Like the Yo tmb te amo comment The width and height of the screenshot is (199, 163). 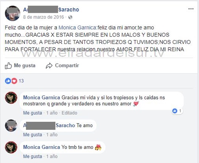[33, 156]
